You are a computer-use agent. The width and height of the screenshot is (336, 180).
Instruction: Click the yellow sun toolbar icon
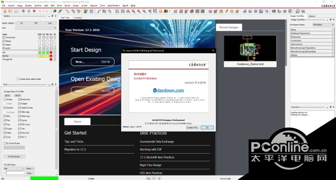click(232, 11)
